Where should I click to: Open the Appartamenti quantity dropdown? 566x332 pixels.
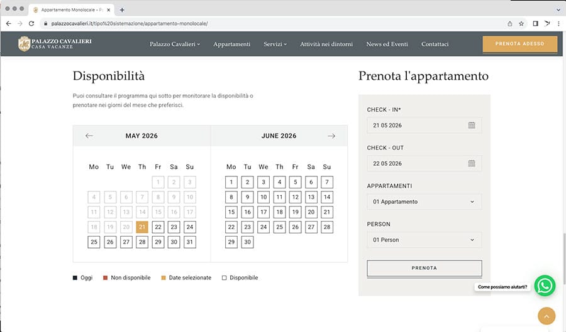[x=424, y=201]
